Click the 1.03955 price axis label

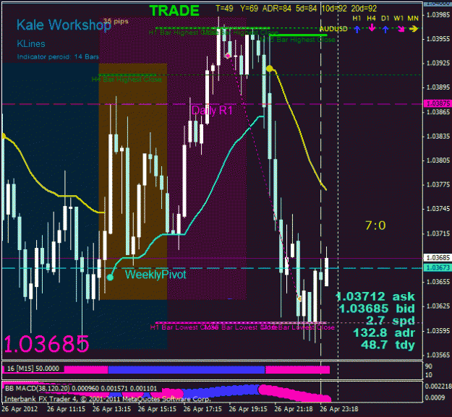[438, 39]
